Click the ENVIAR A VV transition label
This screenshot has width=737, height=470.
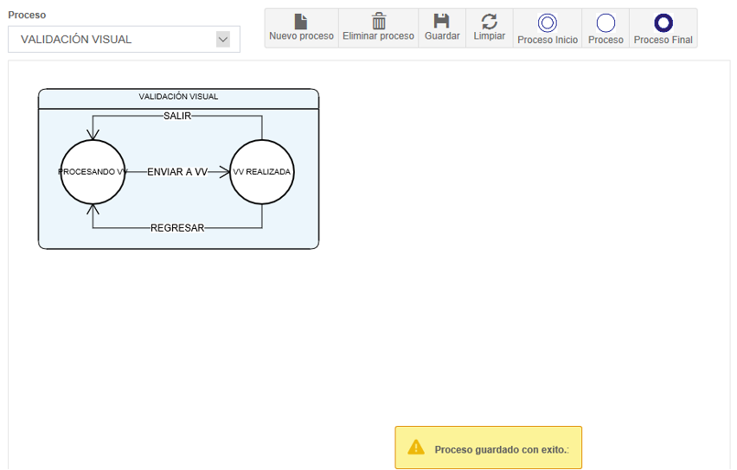[177, 172]
